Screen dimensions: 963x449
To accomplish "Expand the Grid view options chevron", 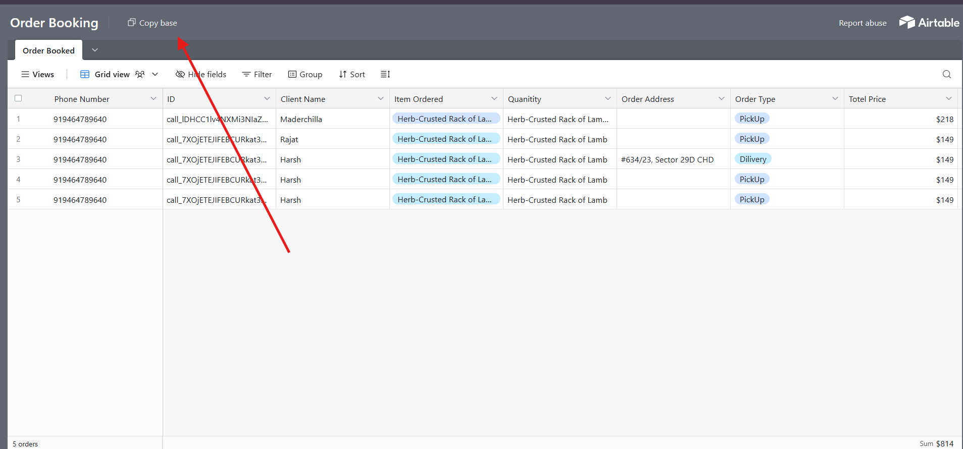I will (x=155, y=74).
